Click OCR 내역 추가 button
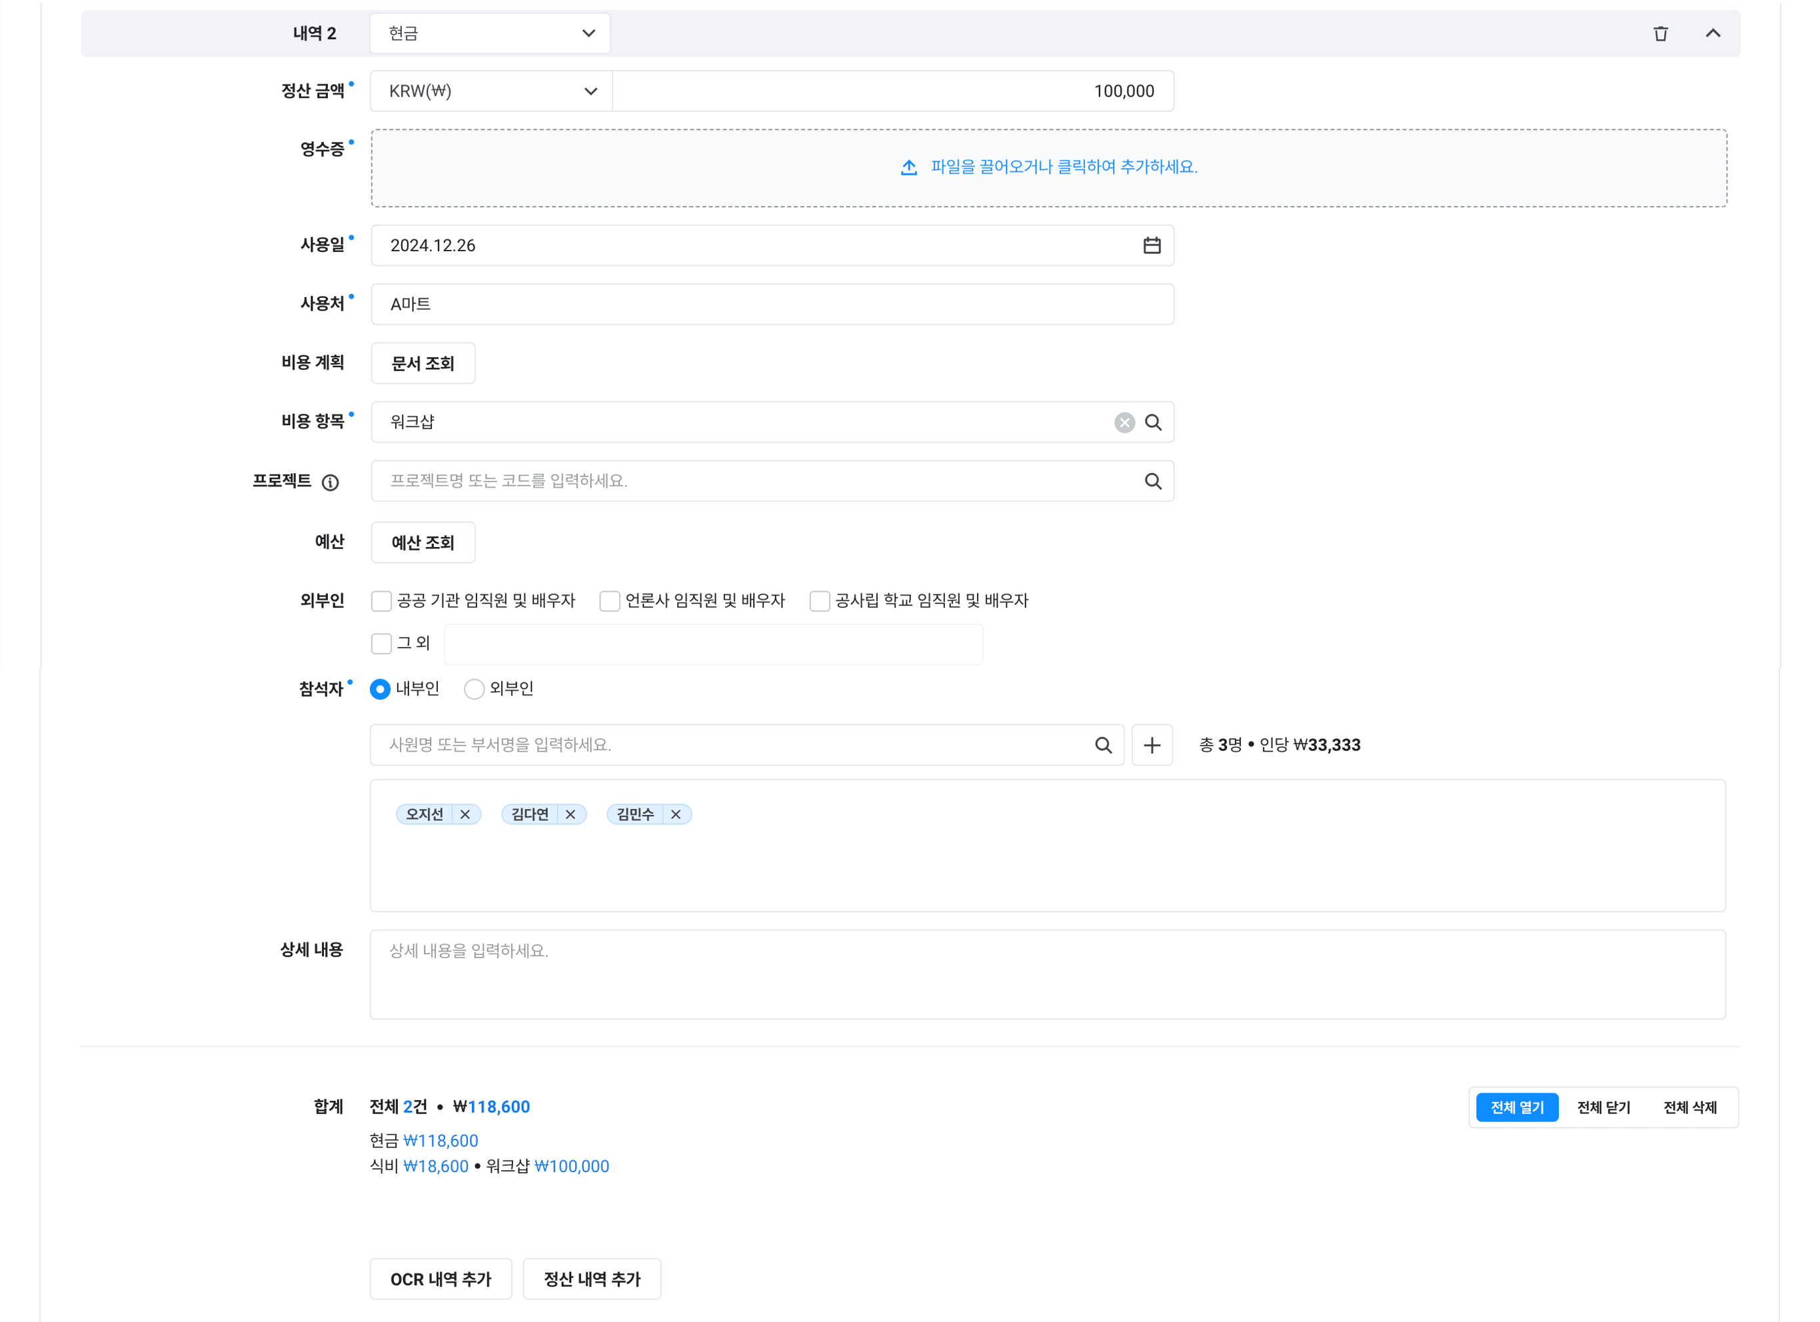The width and height of the screenshot is (1820, 1322). (x=441, y=1279)
